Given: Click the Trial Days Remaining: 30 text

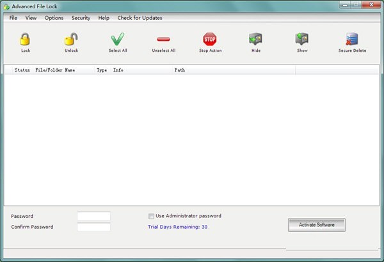Looking at the screenshot, I should 177,227.
